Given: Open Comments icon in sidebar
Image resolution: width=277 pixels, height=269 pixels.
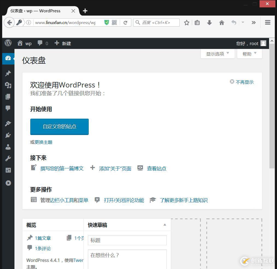Looking at the screenshot, I should tap(8, 108).
